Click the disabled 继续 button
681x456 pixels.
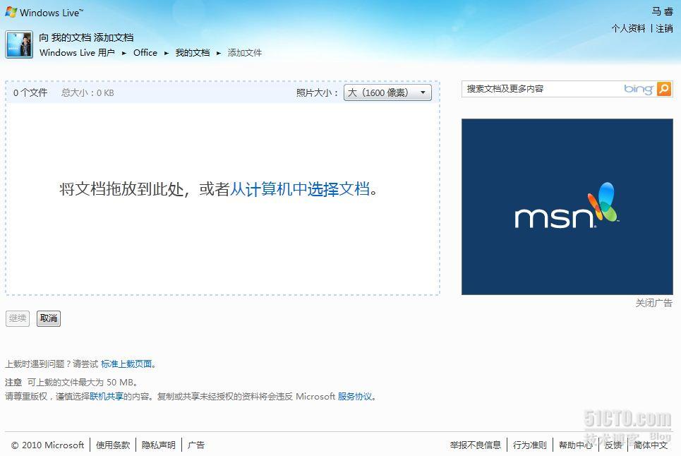click(x=18, y=318)
